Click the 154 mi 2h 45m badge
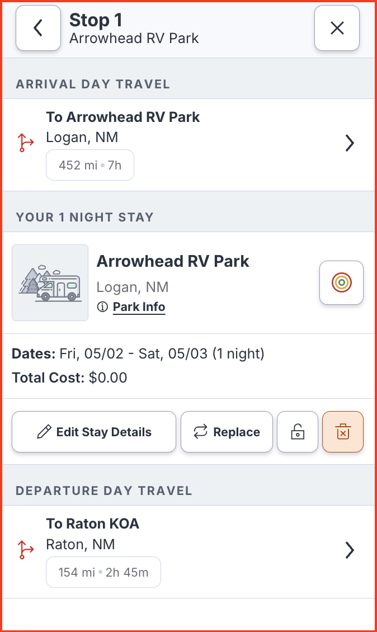The height and width of the screenshot is (632, 377). click(103, 572)
